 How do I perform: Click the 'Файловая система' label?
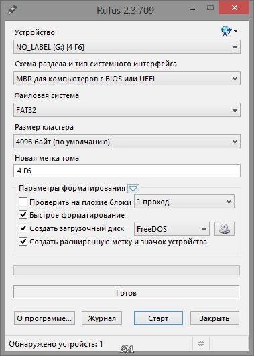tap(47, 95)
